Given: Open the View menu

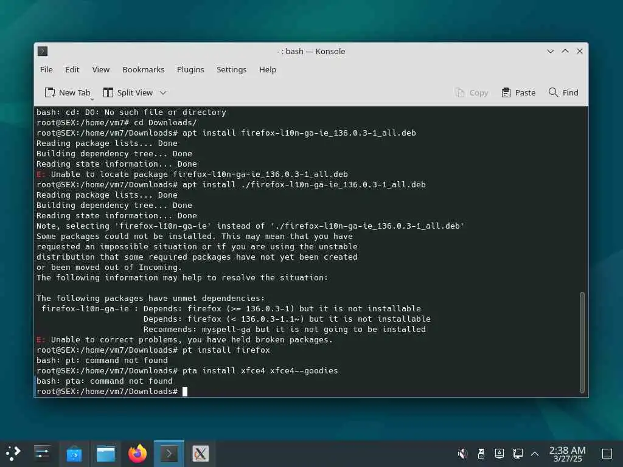Looking at the screenshot, I should point(101,69).
